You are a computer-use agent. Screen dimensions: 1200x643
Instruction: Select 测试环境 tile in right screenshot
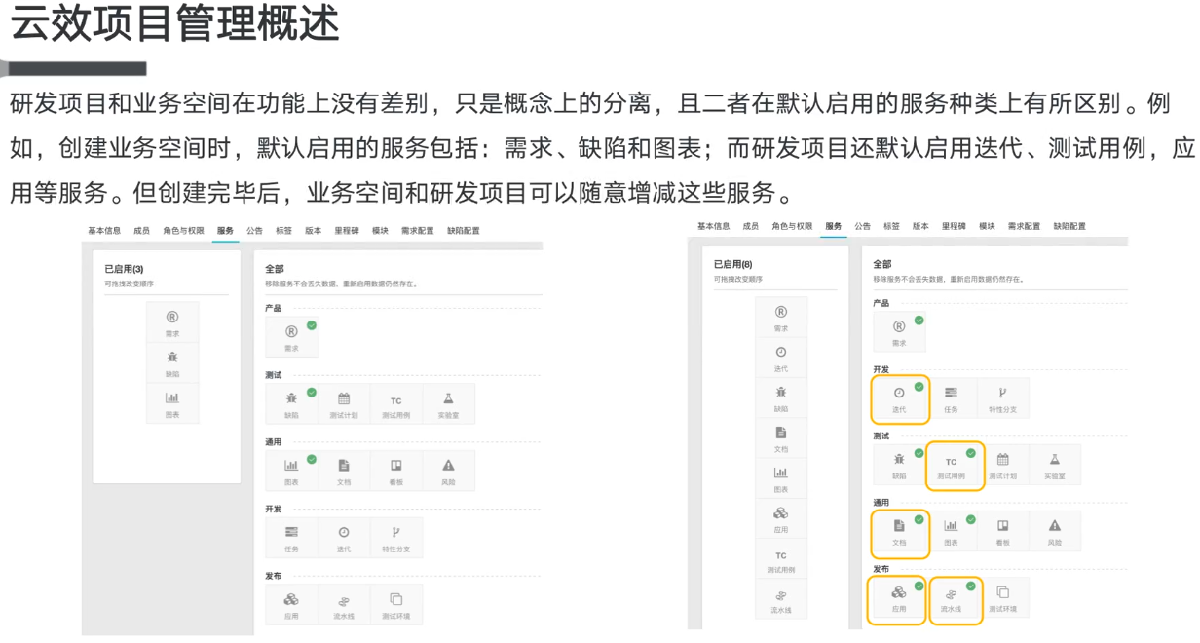(x=1002, y=598)
